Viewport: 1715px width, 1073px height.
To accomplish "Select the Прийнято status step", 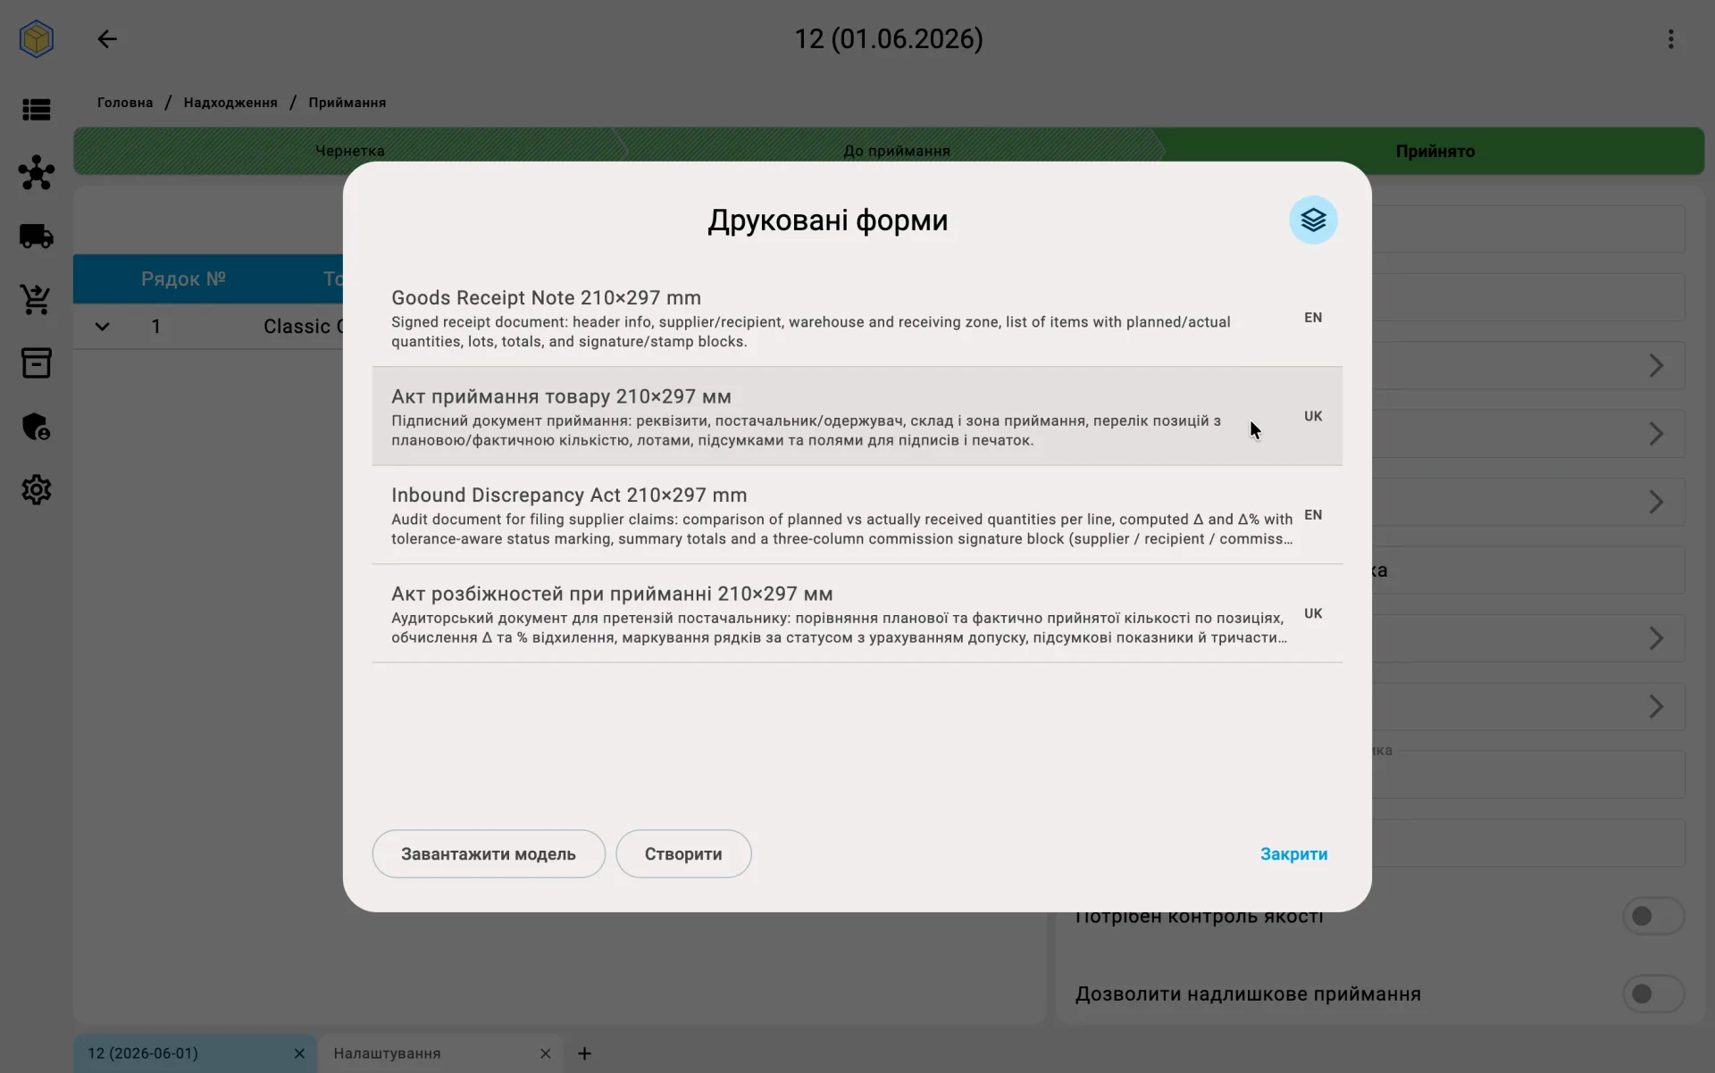I will pos(1435,151).
